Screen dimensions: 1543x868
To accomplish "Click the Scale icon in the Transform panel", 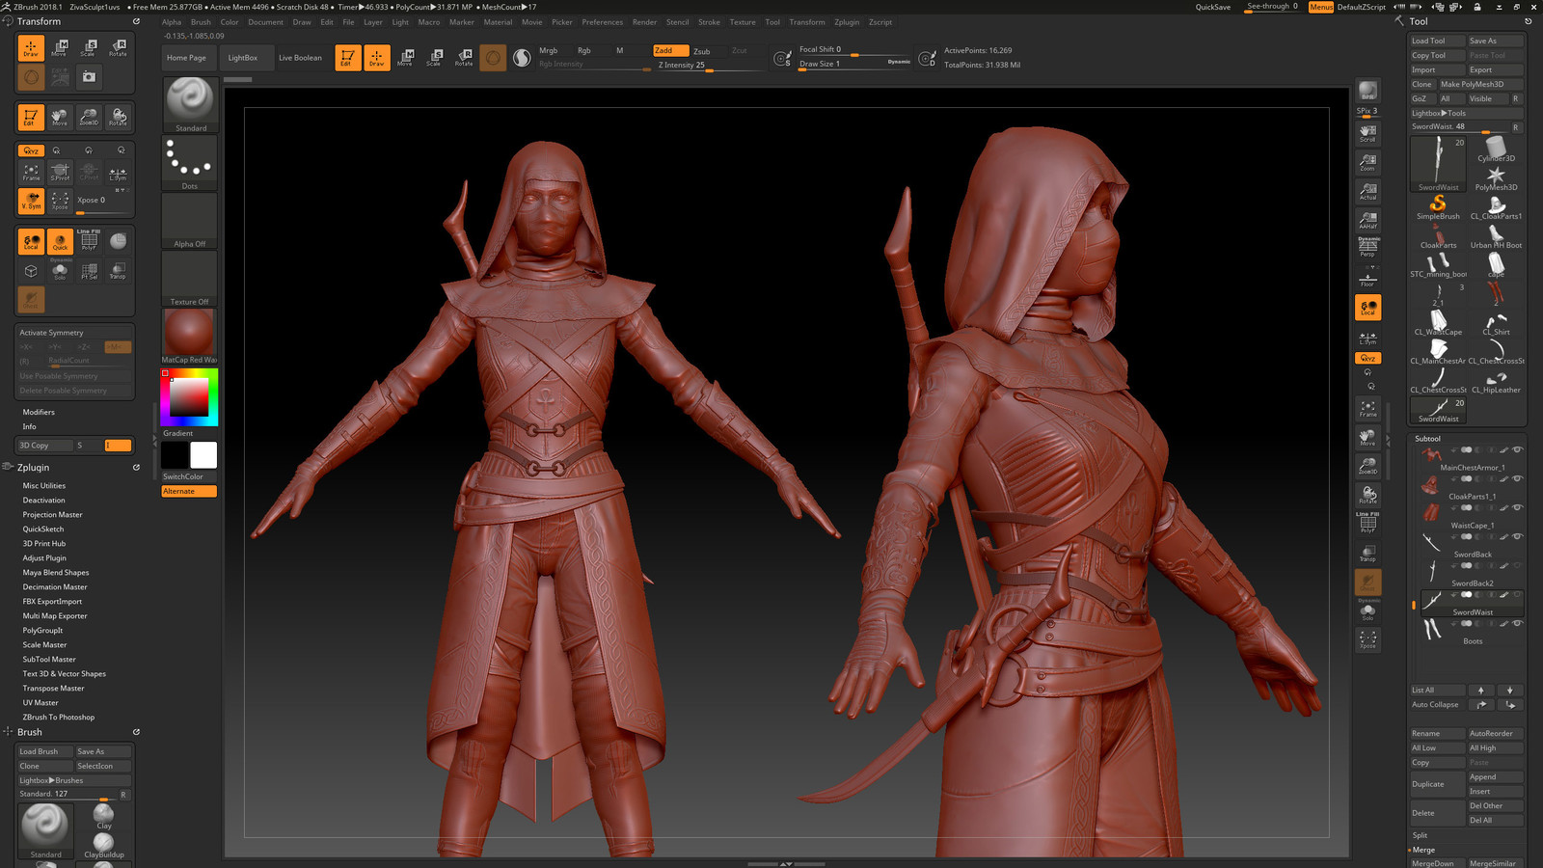I will point(89,47).
